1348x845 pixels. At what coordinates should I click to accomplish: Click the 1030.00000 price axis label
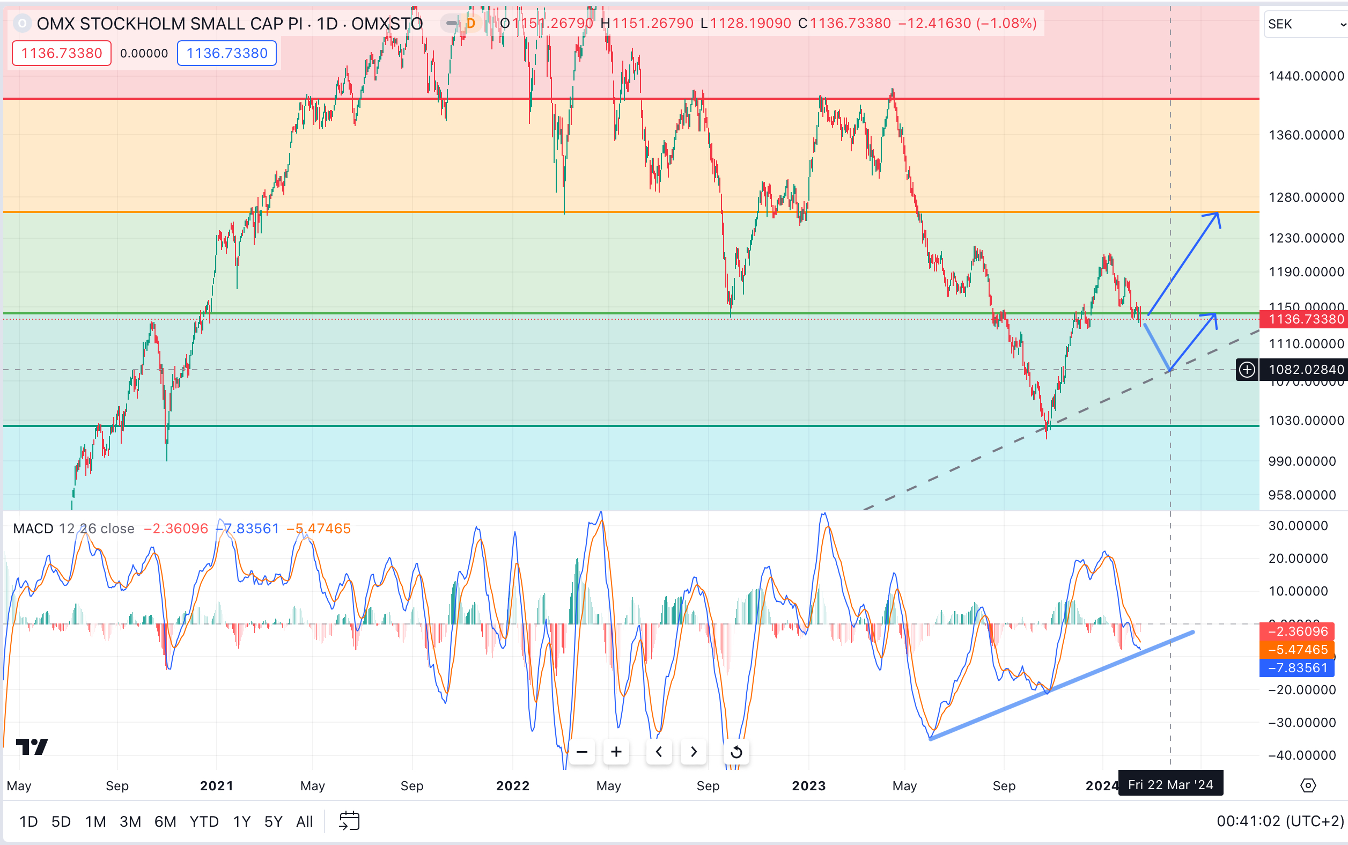(x=1306, y=420)
